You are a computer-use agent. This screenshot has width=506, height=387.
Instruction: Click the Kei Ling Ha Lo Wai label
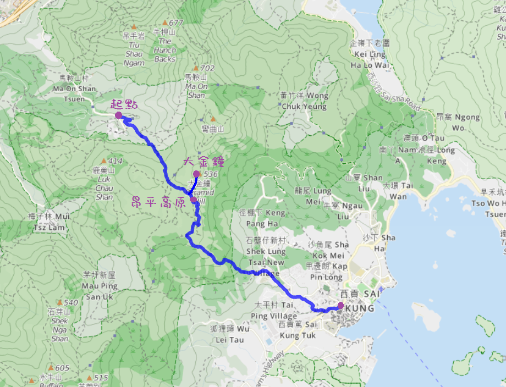click(370, 54)
